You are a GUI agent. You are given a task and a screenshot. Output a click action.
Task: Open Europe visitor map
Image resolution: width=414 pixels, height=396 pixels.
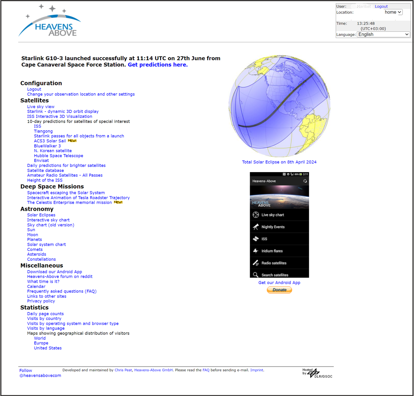[41, 343]
